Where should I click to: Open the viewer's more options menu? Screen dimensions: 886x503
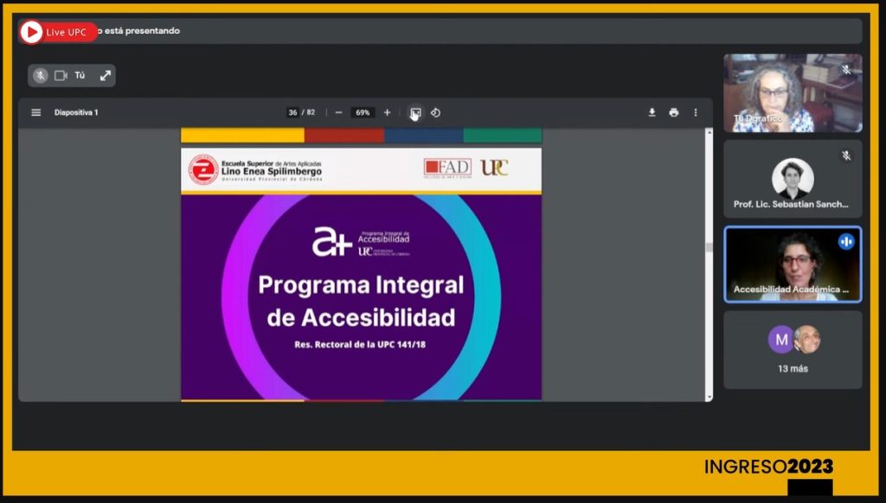tap(695, 111)
